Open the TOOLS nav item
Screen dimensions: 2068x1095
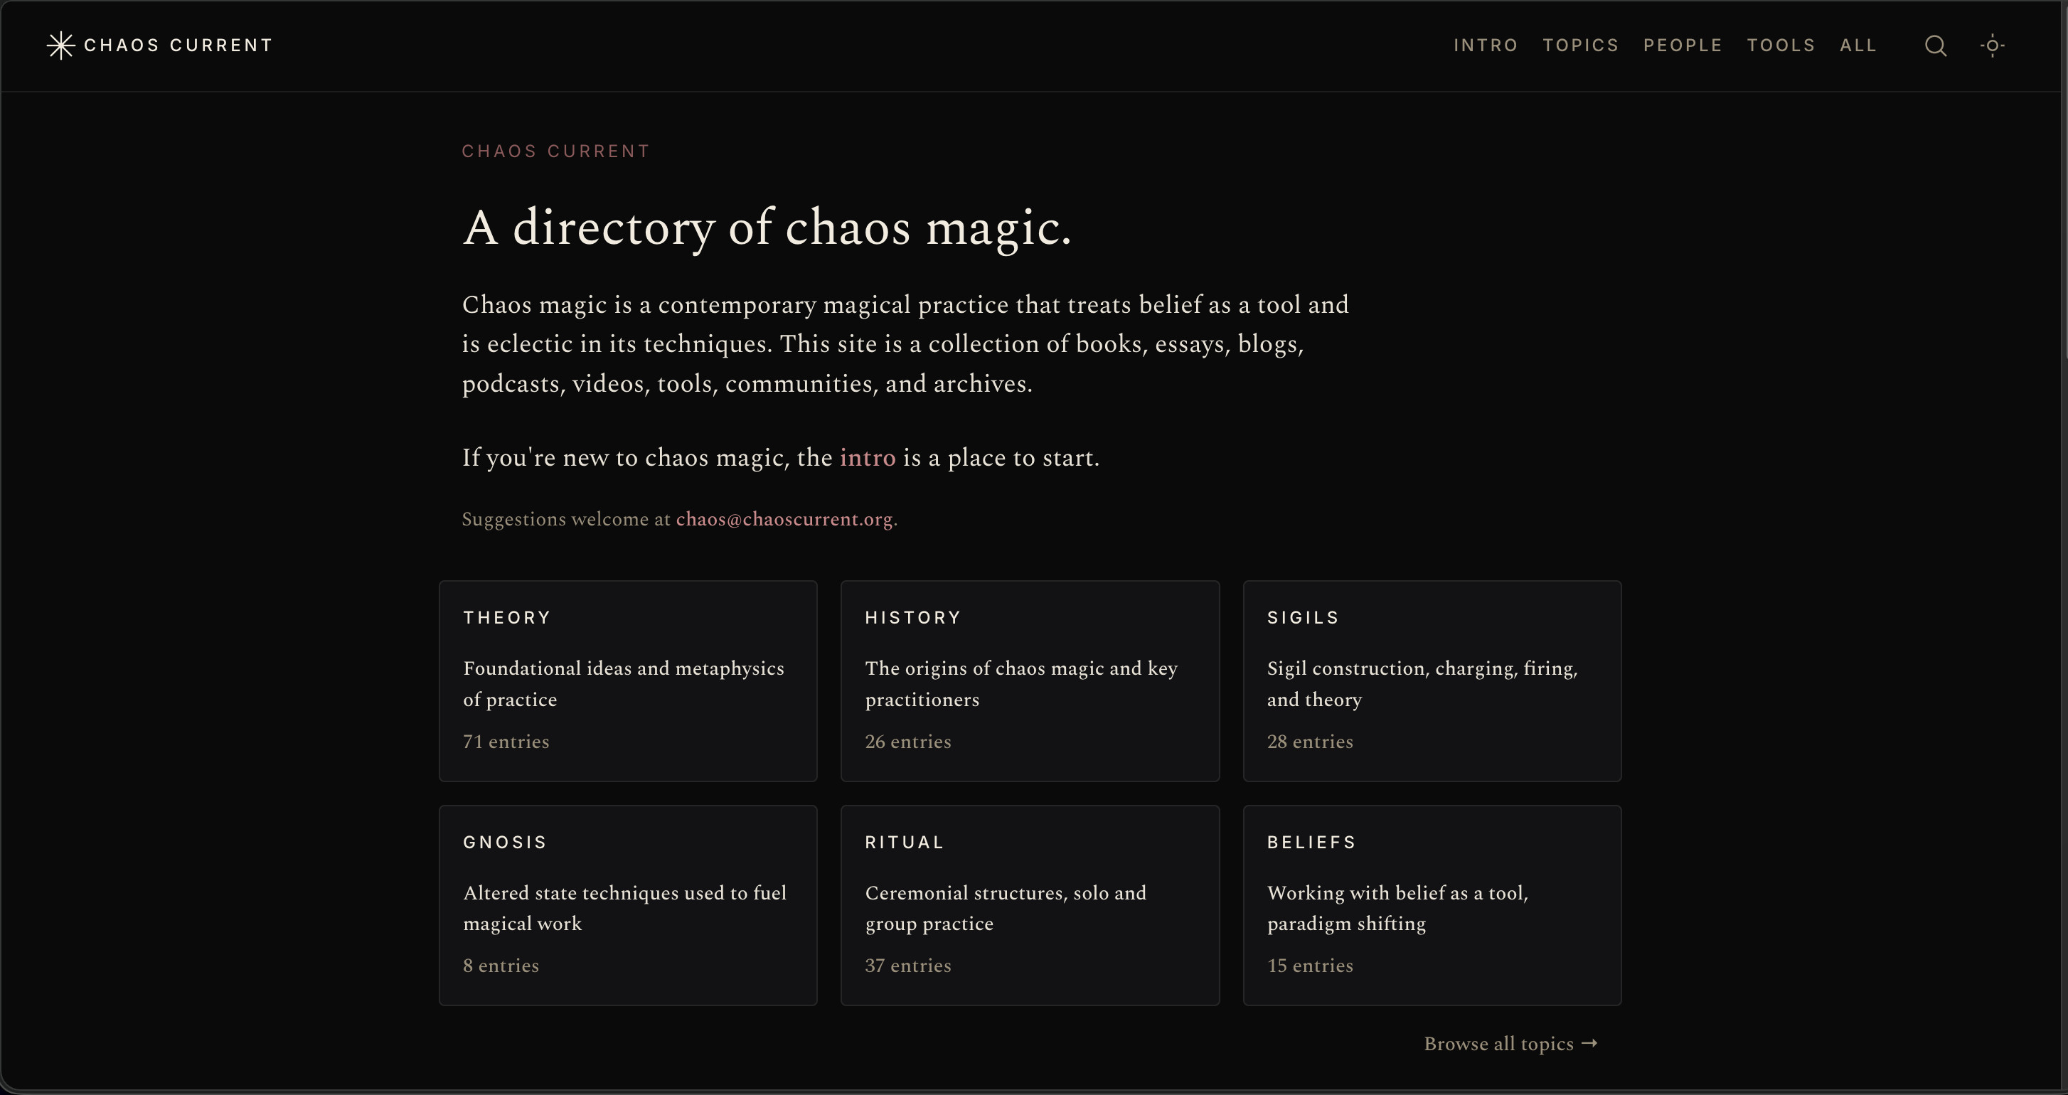[x=1781, y=46]
